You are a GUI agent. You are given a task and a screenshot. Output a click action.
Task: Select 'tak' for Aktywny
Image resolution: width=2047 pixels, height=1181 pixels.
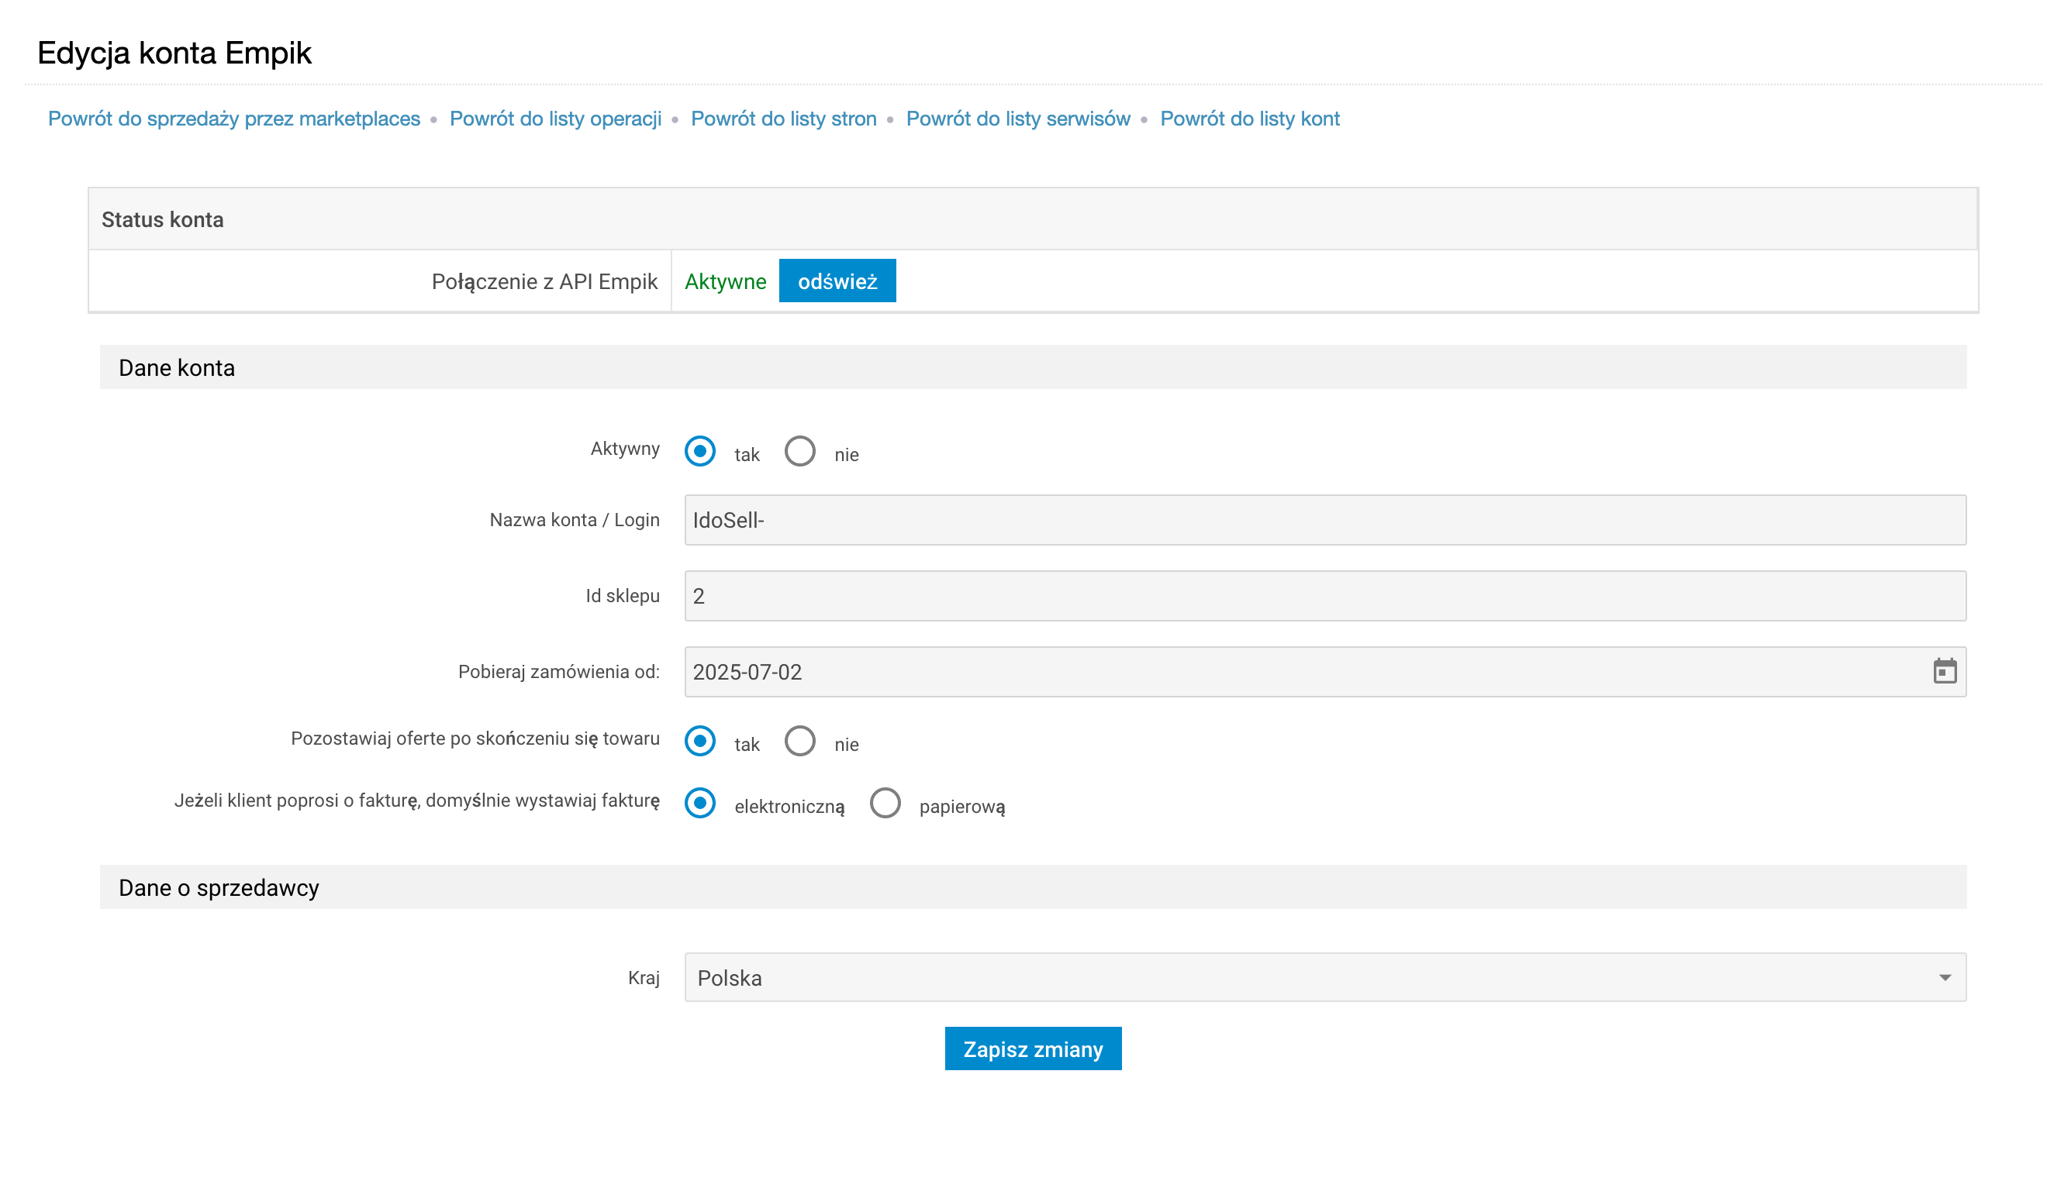(x=699, y=451)
